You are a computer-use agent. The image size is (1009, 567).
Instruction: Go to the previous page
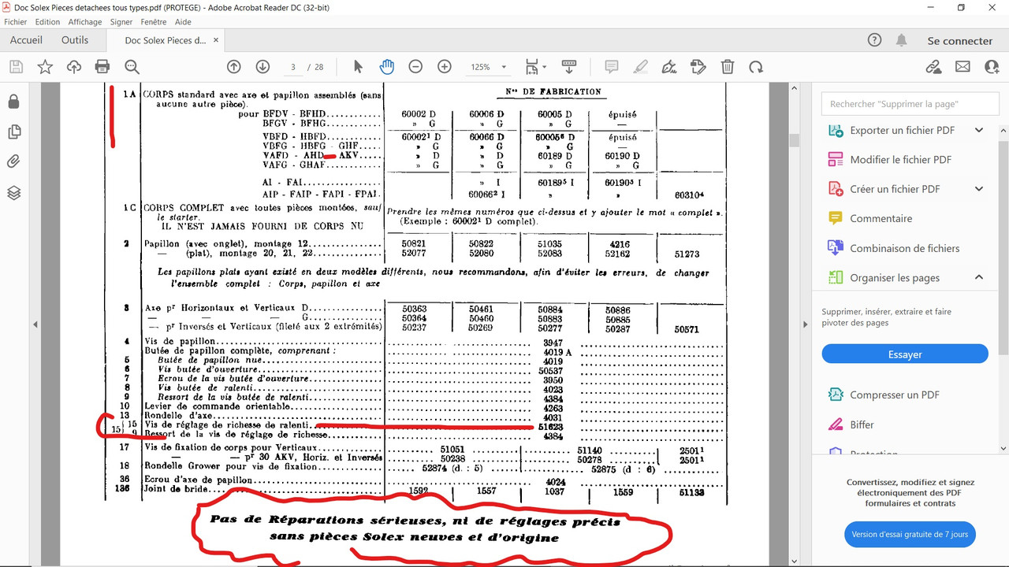click(234, 67)
